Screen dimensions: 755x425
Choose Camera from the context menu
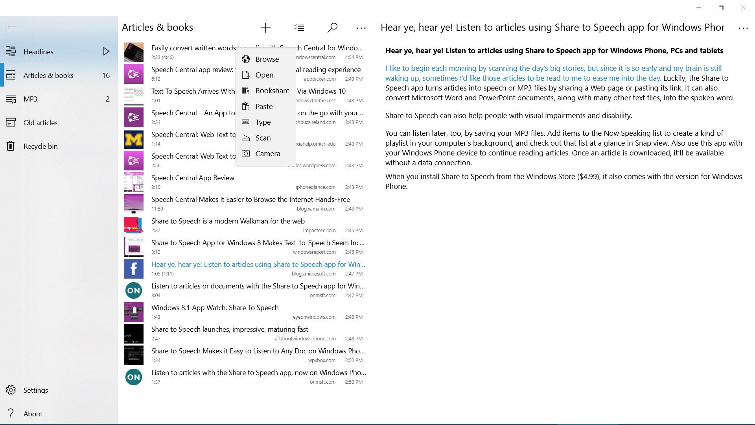coord(268,153)
